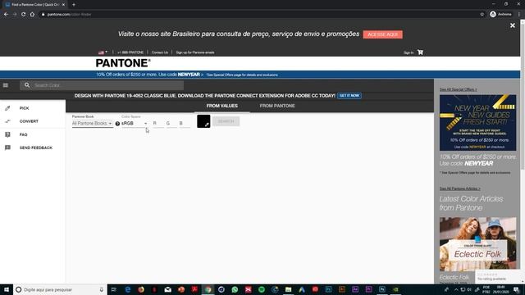Open Sign up for Pantone emails link
The height and width of the screenshot is (295, 525).
point(195,52)
